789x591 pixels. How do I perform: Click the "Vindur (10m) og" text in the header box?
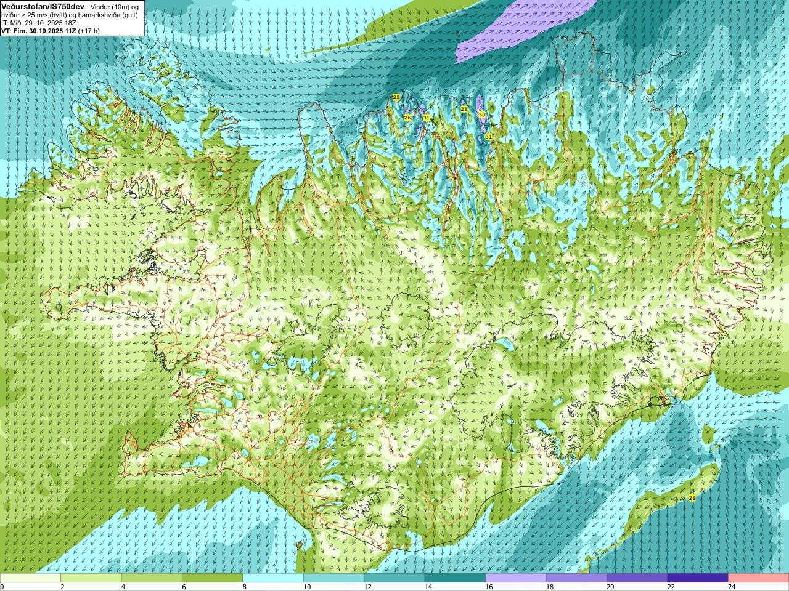115,6
